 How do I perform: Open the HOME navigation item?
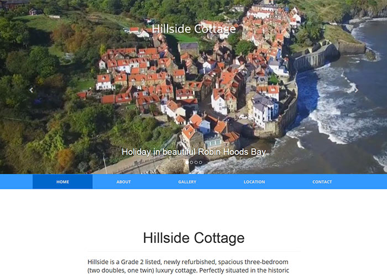click(62, 182)
